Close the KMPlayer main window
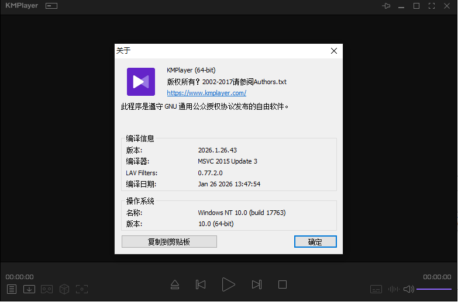This screenshot has width=458, height=302. tap(447, 6)
